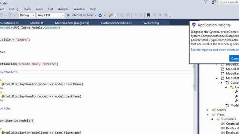Image resolution: width=239 pixels, height=134 pixels.
Task: Click the Application Insights lightbulb icon
Action: [x=193, y=25]
